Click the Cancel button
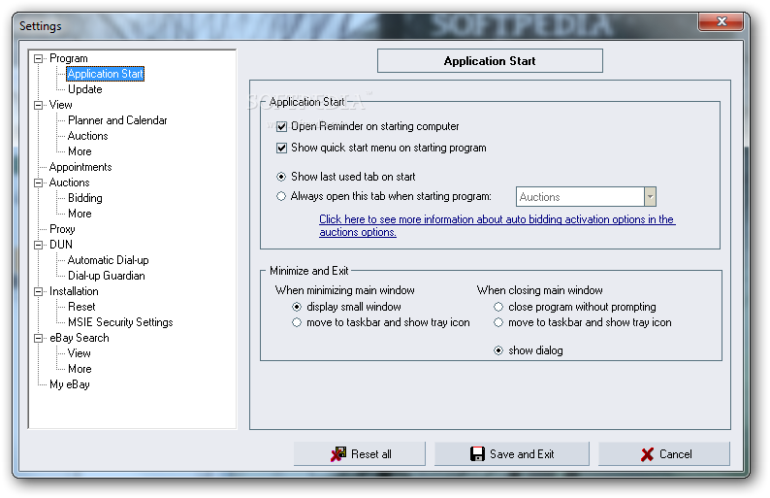 (664, 453)
